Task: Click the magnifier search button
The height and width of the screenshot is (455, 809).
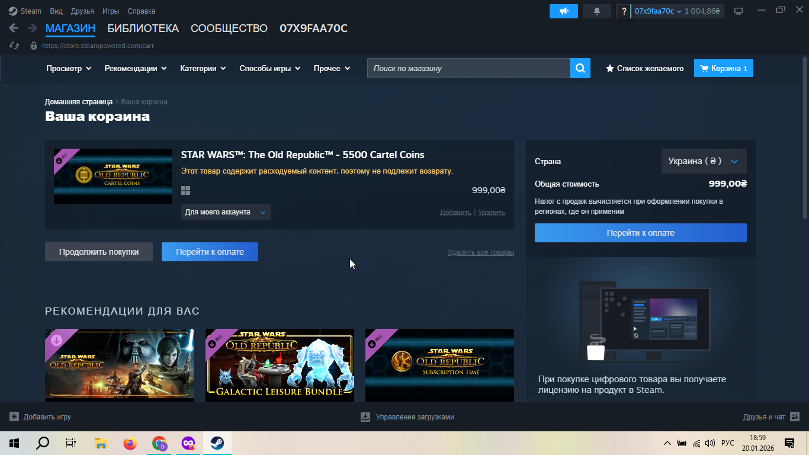Action: click(580, 68)
